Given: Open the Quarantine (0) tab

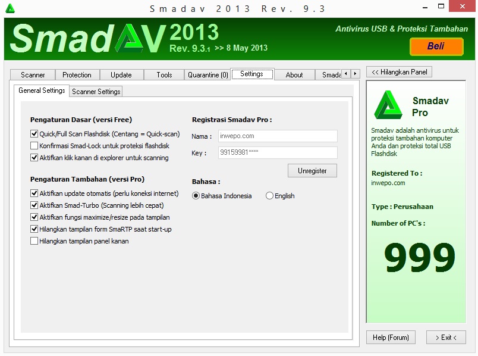Looking at the screenshot, I should 207,75.
